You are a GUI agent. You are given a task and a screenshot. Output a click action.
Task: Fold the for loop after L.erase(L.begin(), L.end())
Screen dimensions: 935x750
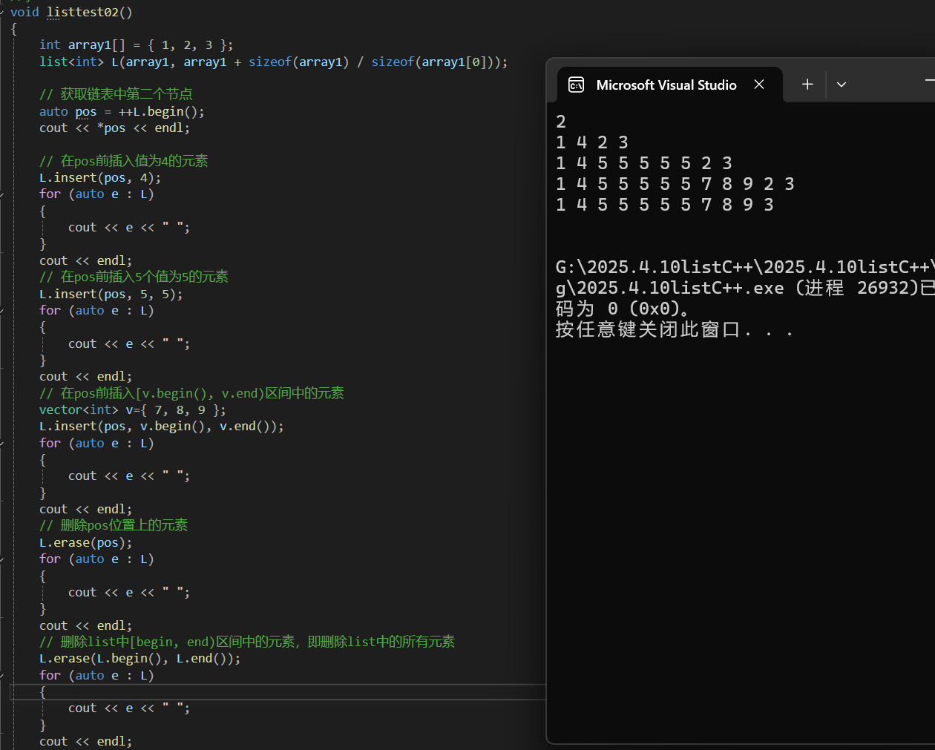click(x=2, y=676)
